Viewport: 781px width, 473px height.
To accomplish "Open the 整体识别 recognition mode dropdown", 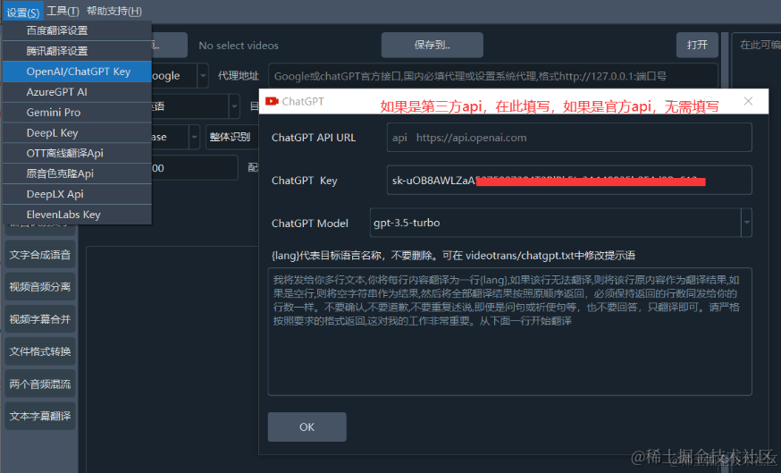I will 232,137.
